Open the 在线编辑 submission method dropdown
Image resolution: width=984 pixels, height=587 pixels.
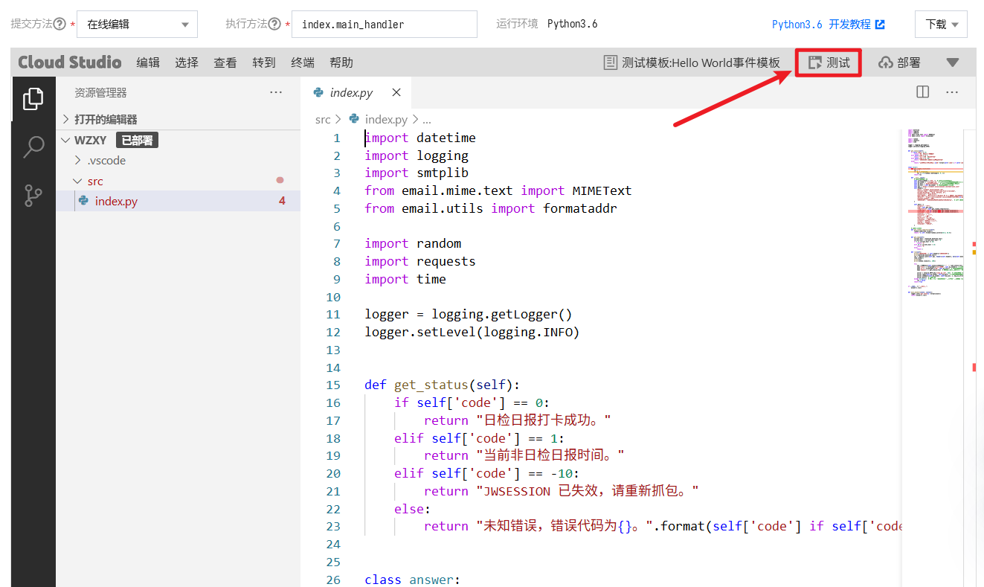coord(137,25)
